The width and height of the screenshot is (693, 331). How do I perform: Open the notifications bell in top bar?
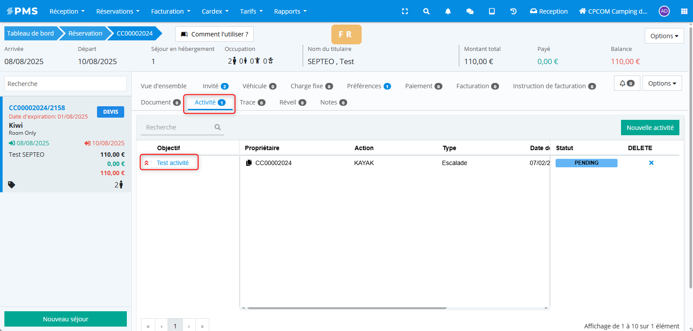448,11
